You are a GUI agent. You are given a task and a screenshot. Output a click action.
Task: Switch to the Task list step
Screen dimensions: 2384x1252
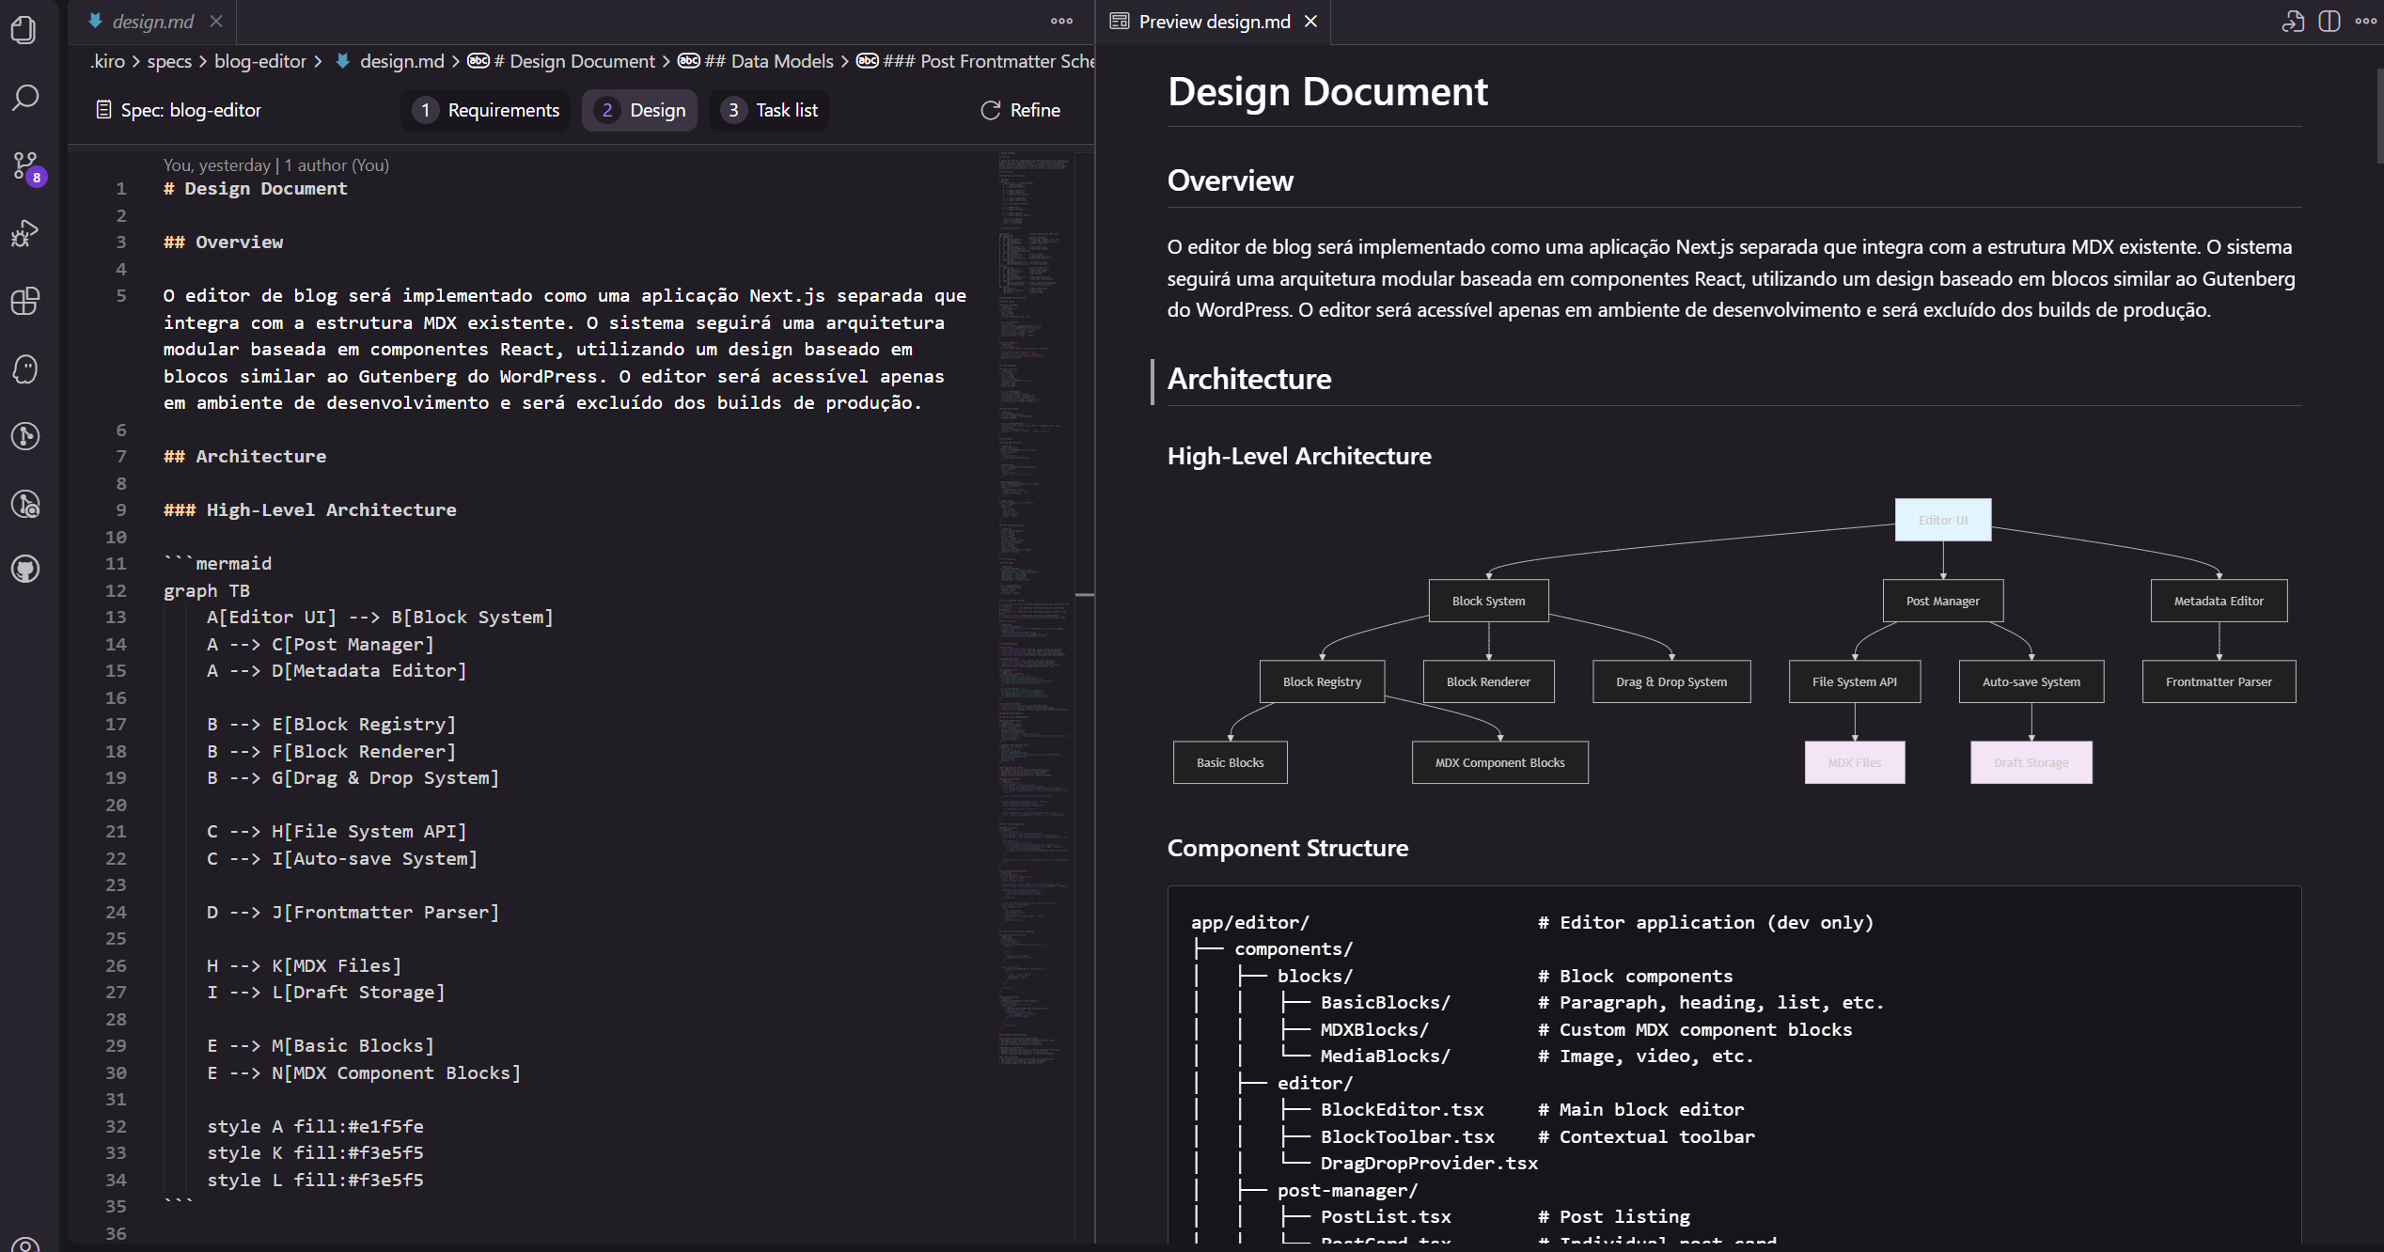pyautogui.click(x=770, y=110)
